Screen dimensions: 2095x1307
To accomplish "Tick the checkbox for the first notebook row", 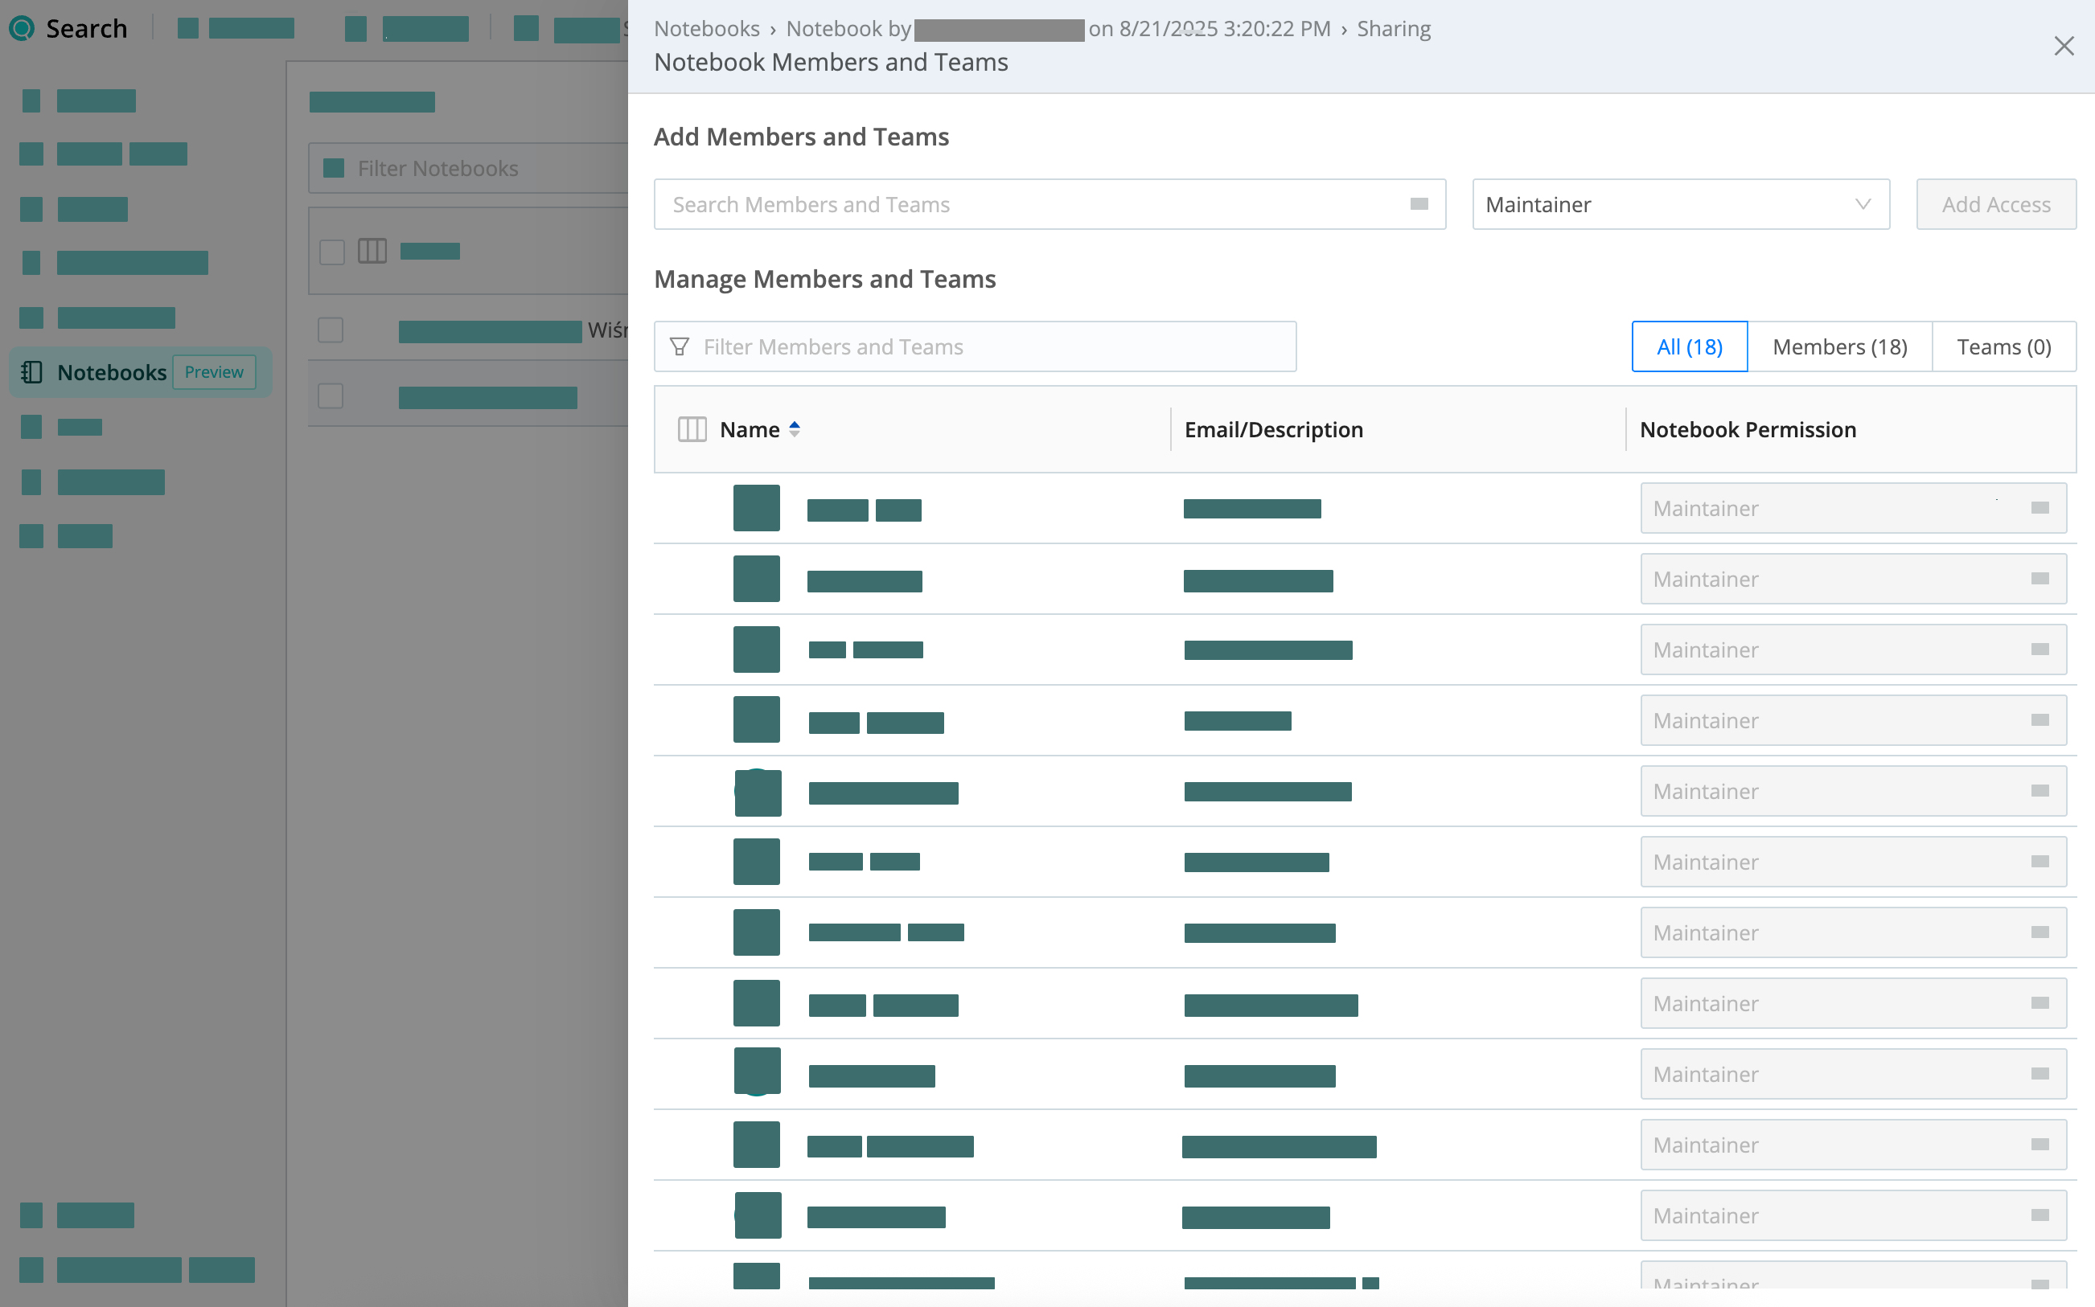I will [x=331, y=330].
